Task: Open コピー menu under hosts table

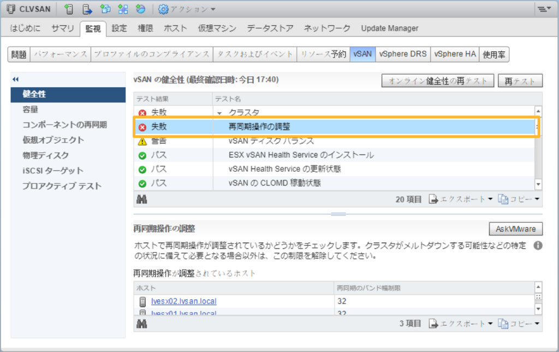Action: point(519,324)
